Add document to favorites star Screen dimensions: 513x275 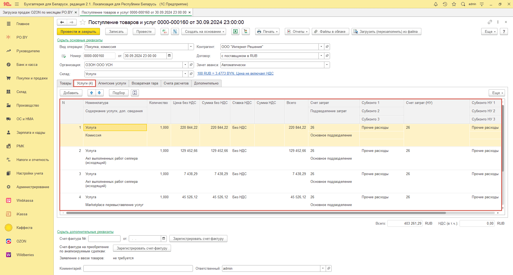[x=83, y=22]
